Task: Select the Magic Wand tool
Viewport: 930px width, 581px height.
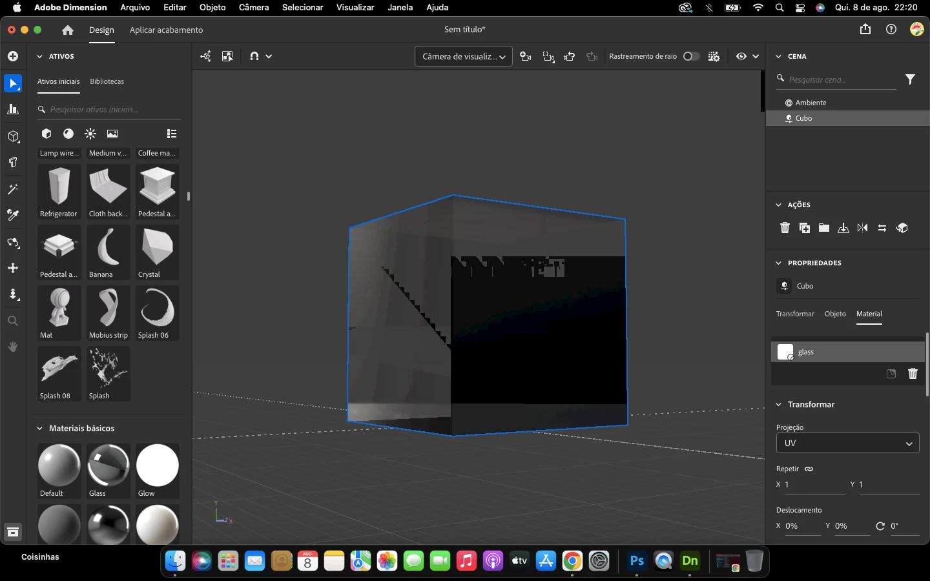Action: [x=13, y=189]
